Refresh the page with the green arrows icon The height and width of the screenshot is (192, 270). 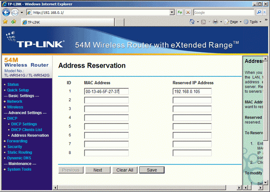click(180, 13)
